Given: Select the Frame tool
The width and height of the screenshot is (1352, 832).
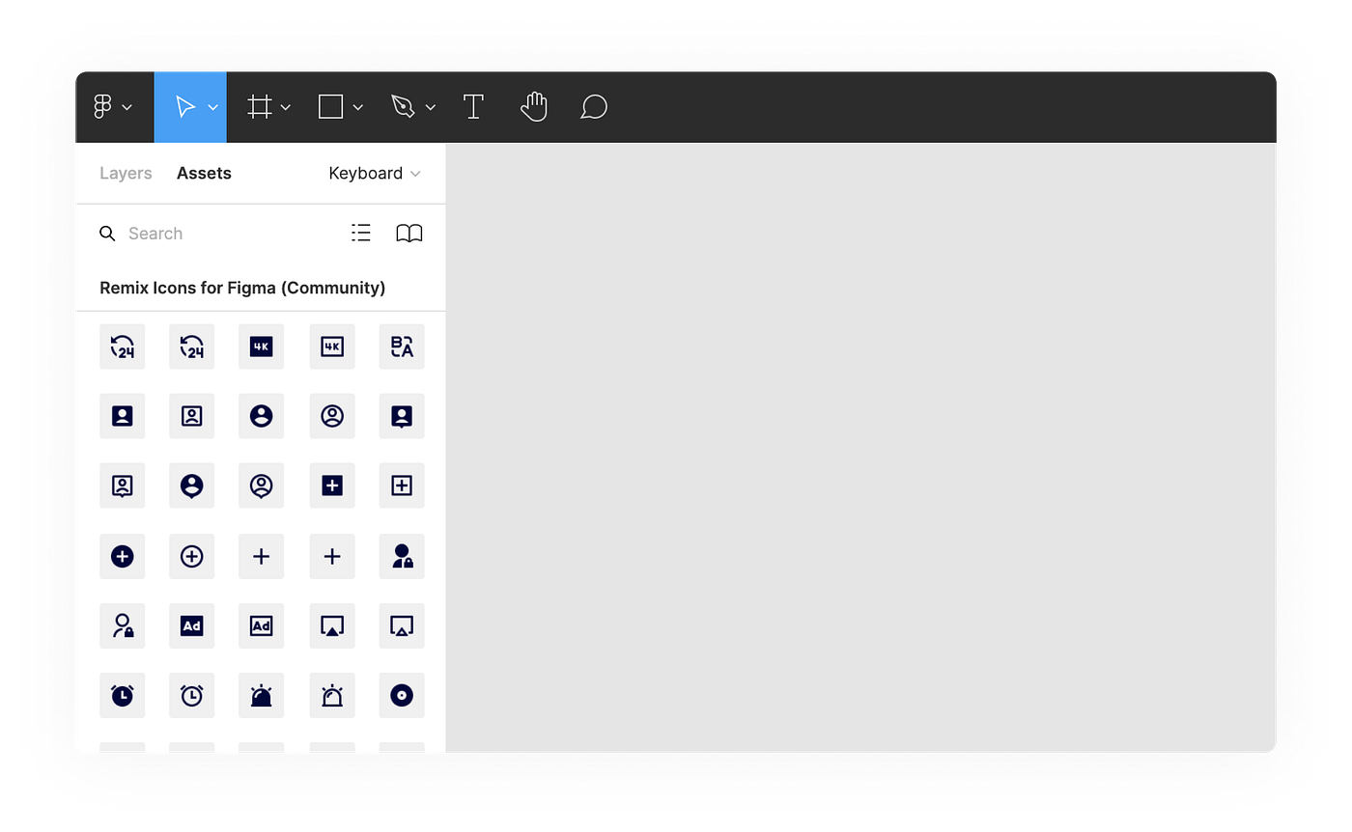Looking at the screenshot, I should point(259,107).
